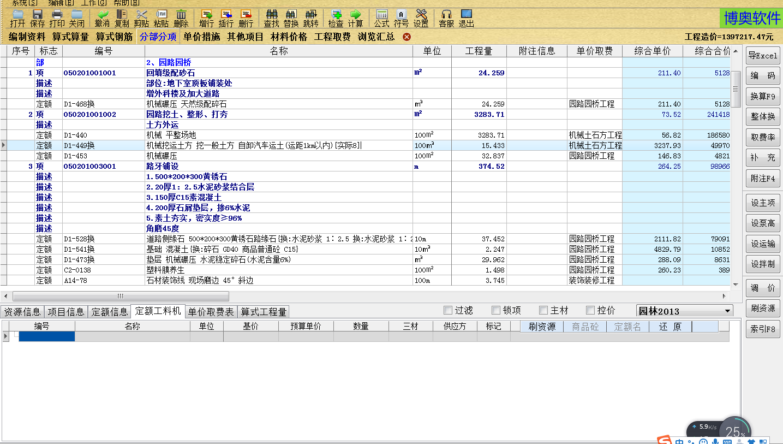Click the 打开 (Open) toolbar icon
The height and width of the screenshot is (444, 783).
pos(17,18)
